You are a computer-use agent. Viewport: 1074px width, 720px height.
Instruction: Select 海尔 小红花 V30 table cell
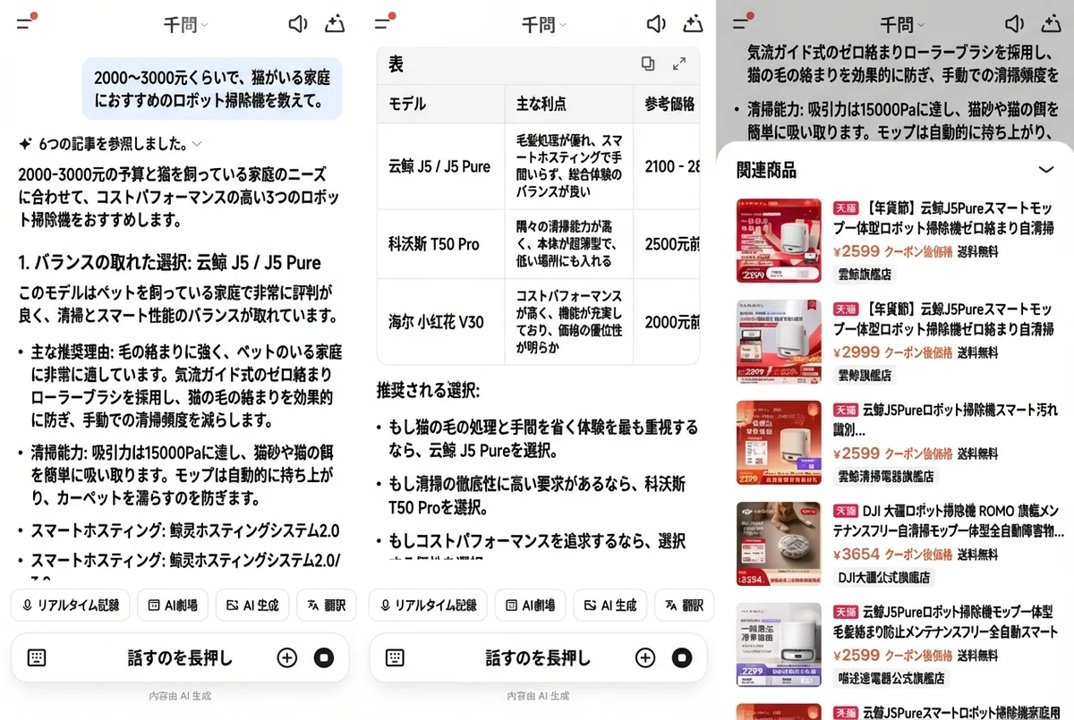439,322
